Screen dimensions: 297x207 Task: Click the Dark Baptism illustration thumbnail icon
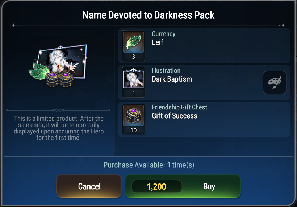pyautogui.click(x=134, y=79)
